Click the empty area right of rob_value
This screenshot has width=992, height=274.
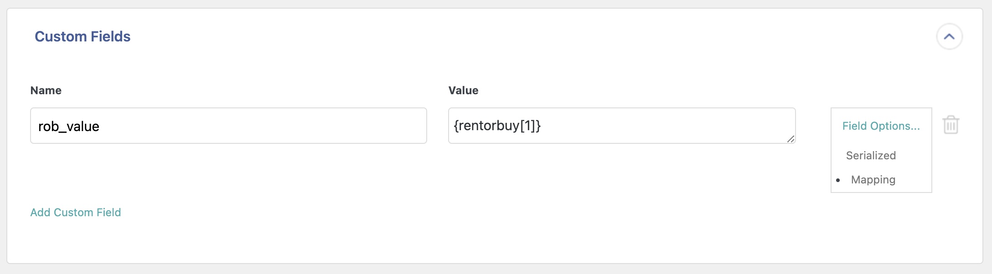(x=274, y=126)
